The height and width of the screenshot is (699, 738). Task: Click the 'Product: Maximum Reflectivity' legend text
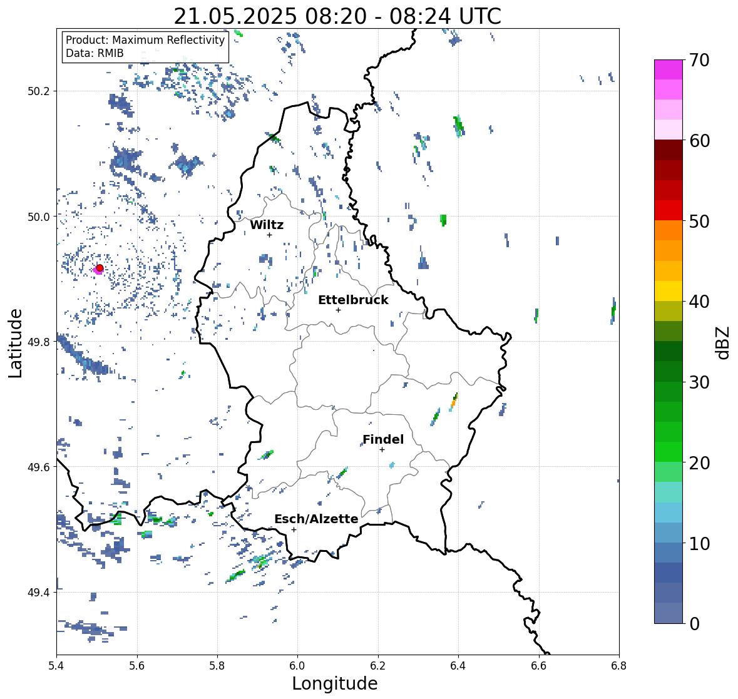[x=145, y=40]
